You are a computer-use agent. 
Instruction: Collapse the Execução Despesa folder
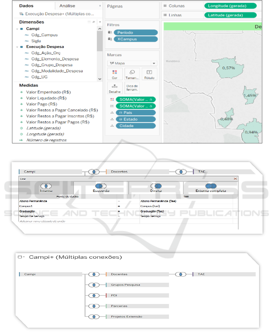(x=17, y=47)
